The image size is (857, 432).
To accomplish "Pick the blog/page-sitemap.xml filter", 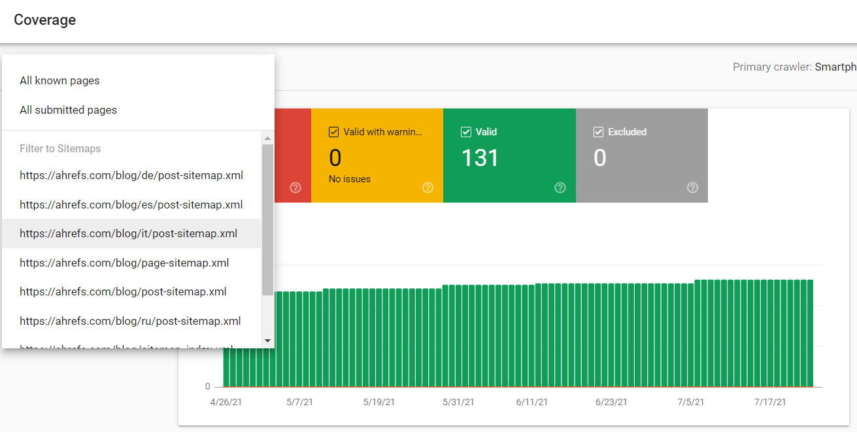I will pyautogui.click(x=124, y=263).
